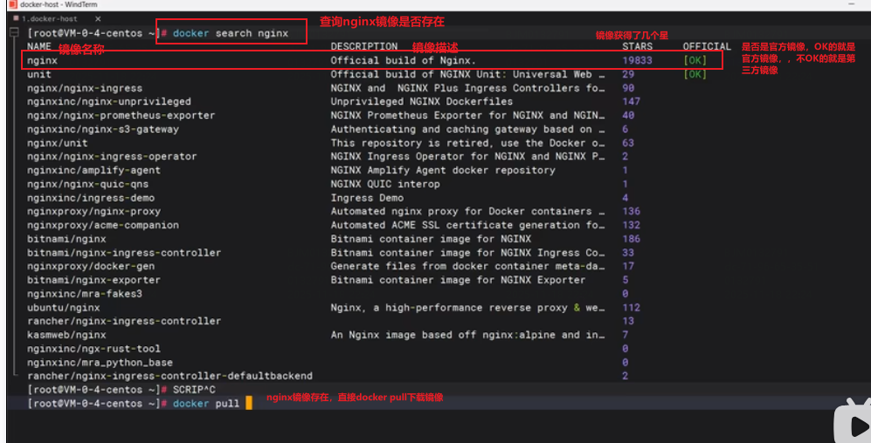Click the WindTerm app icon in title bar
The image size is (871, 443).
13,4
